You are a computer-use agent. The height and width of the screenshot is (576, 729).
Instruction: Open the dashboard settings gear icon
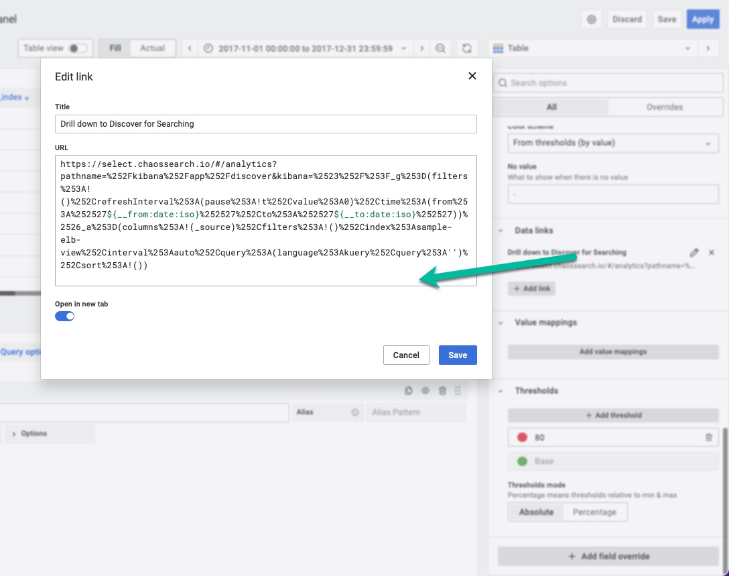pyautogui.click(x=591, y=19)
